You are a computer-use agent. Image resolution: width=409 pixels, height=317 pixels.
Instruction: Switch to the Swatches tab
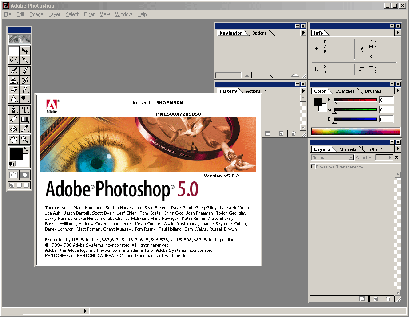click(x=345, y=91)
